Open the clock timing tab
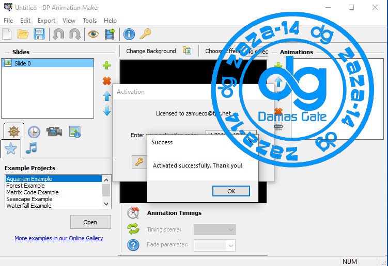Viewport: 388px width, 266px height. click(34, 131)
